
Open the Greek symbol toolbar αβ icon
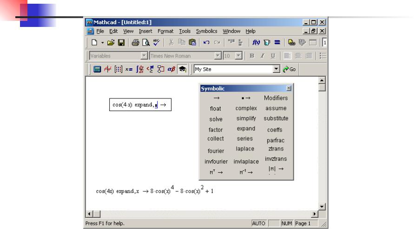171,69
